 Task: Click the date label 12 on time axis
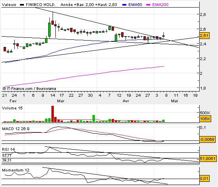[x=119, y=95]
